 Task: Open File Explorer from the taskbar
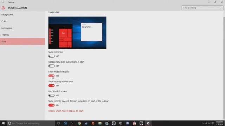coord(100,123)
